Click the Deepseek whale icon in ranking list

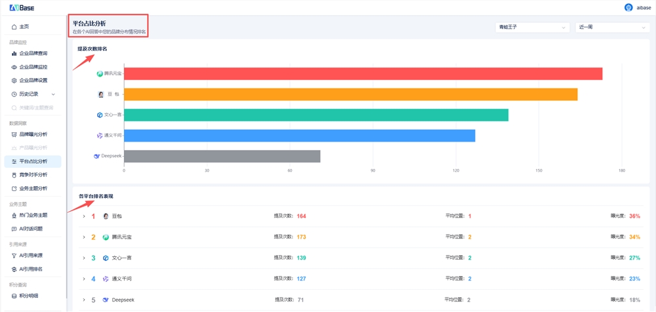coord(106,300)
